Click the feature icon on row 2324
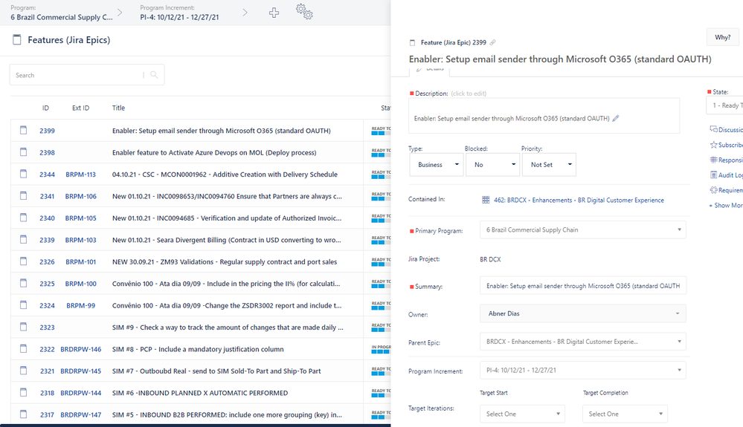Screen dimensions: 743x427 23,305
